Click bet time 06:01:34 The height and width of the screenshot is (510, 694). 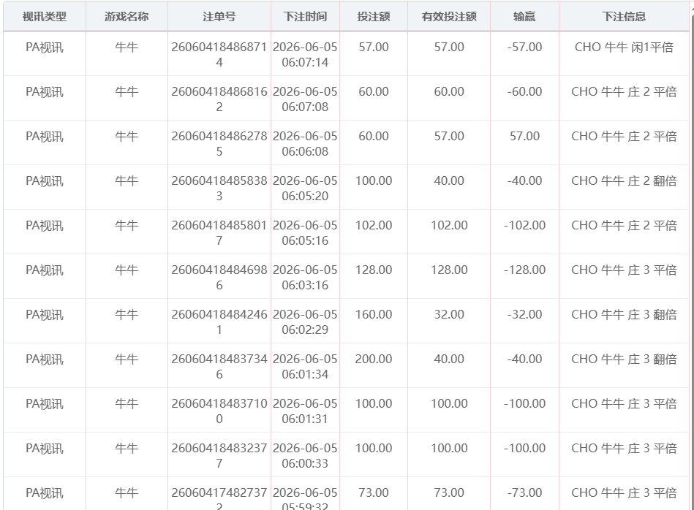pos(305,375)
